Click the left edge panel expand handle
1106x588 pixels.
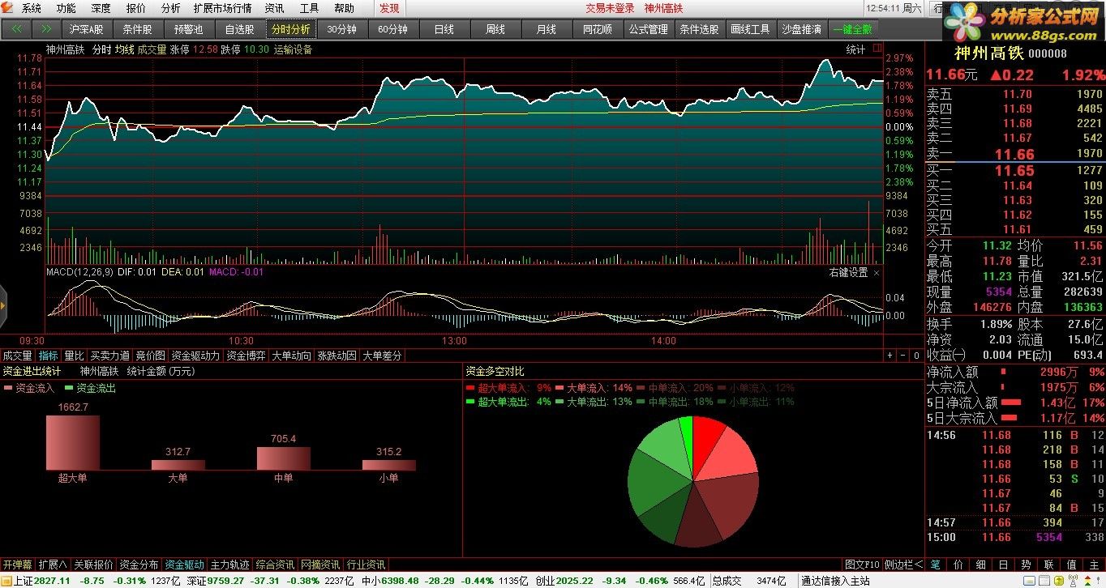click(3, 305)
